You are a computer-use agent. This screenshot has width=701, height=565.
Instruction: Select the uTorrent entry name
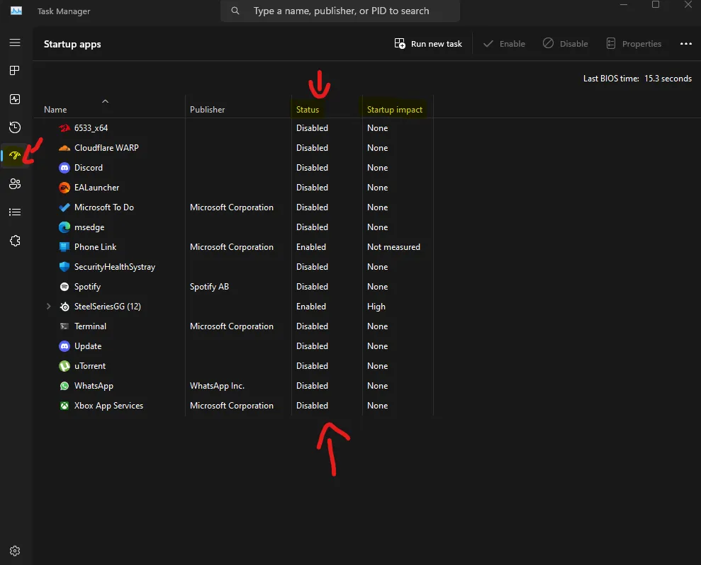pyautogui.click(x=90, y=366)
